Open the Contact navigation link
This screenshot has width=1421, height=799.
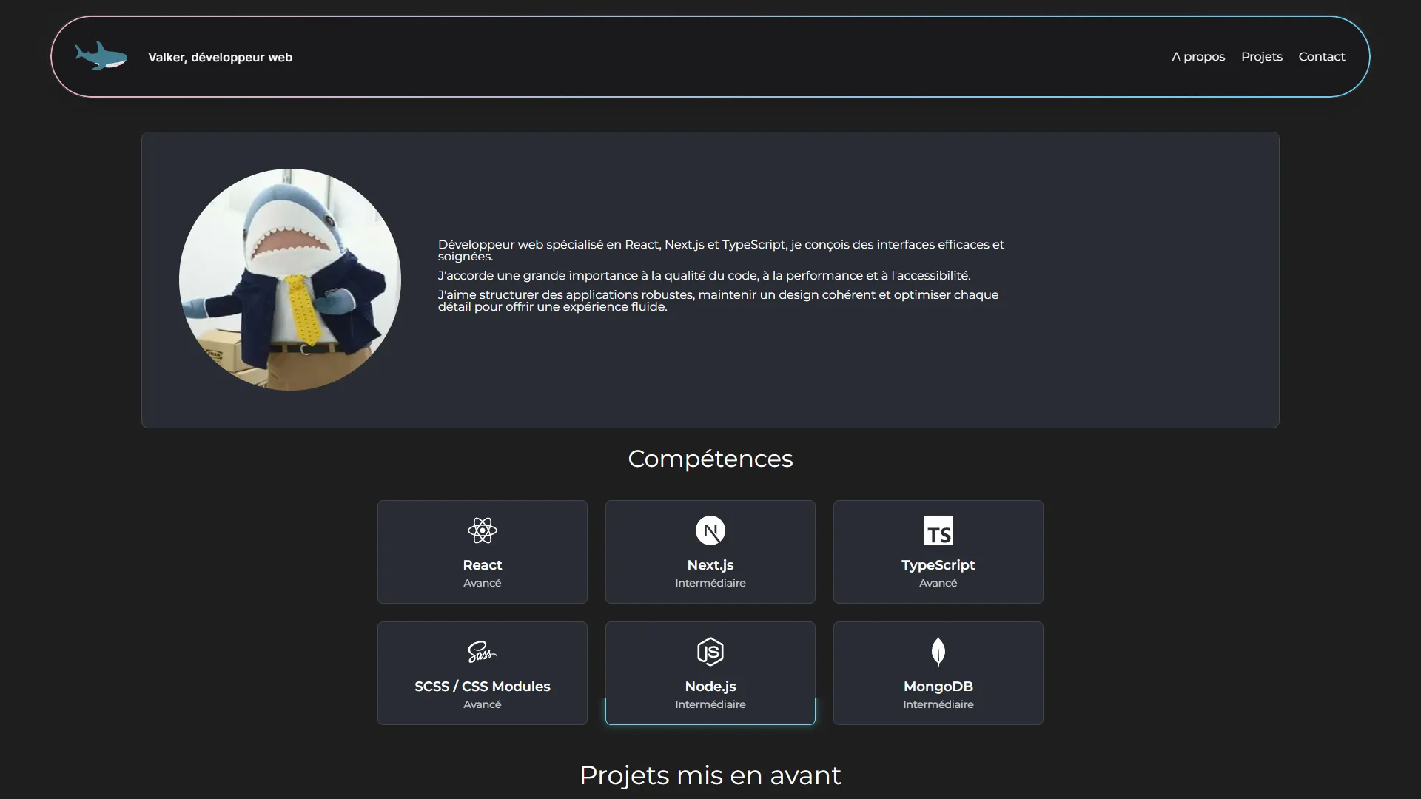tap(1322, 57)
